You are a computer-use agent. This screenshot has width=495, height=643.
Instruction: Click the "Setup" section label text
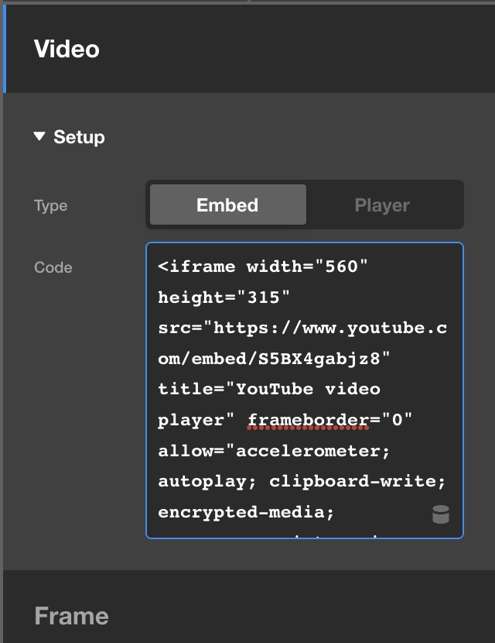[79, 137]
